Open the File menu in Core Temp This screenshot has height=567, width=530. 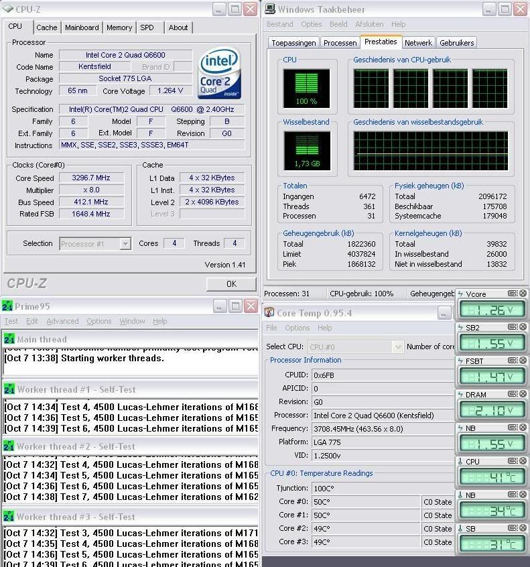tap(271, 328)
